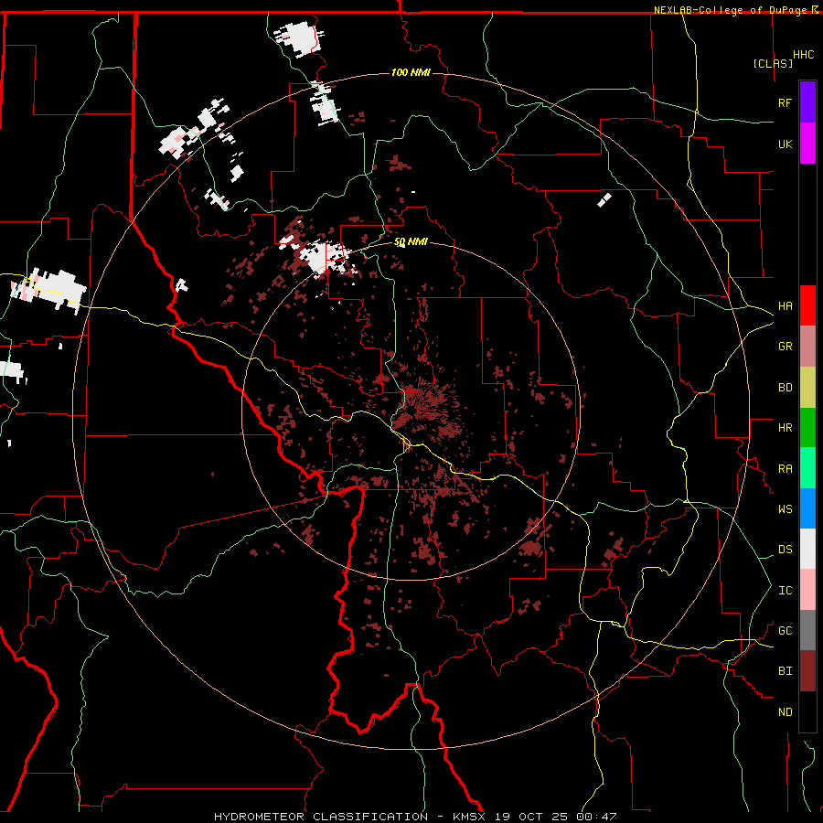
Task: Click the RA legend label
Action: click(x=785, y=469)
